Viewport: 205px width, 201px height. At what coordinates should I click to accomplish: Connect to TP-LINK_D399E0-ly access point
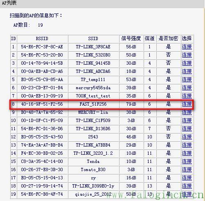[187, 186]
